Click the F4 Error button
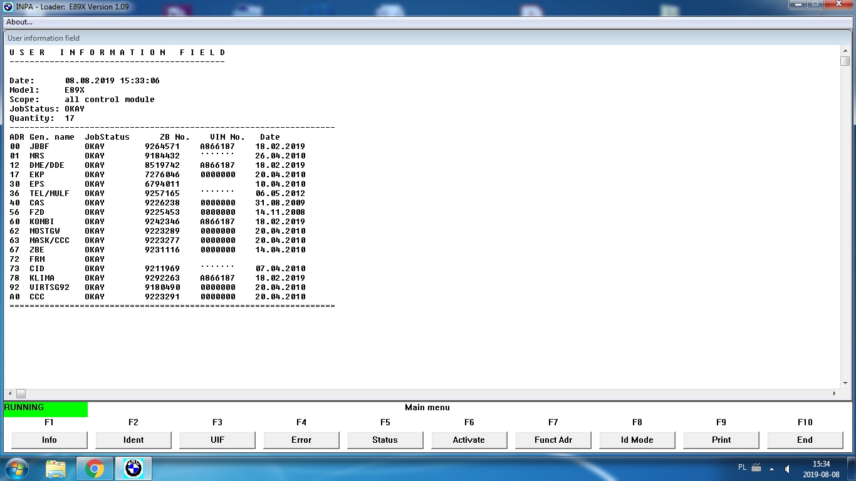This screenshot has width=856, height=481. pyautogui.click(x=301, y=440)
